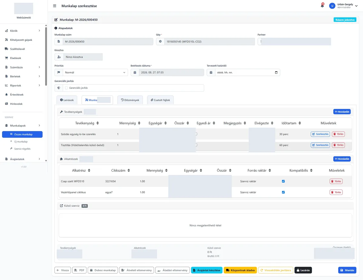Click the flag icon beside Prioritás
Viewport: 363px width, 280px height.
(59, 72)
